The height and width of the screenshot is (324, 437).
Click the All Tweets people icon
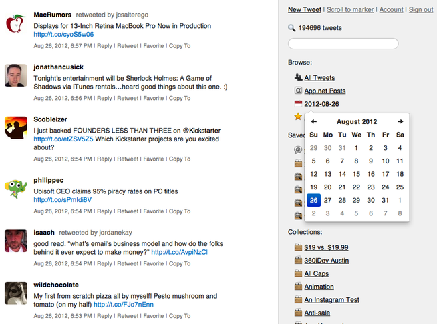coord(298,77)
